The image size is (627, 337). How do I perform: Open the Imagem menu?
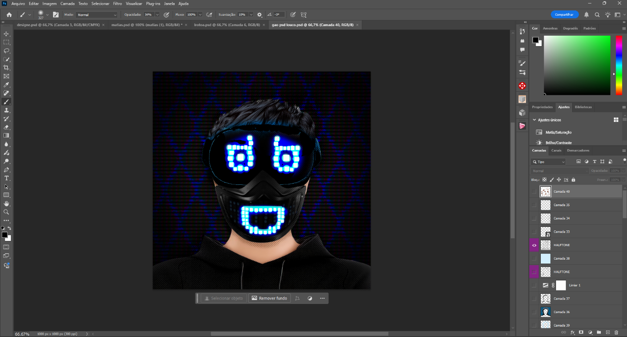[50, 3]
